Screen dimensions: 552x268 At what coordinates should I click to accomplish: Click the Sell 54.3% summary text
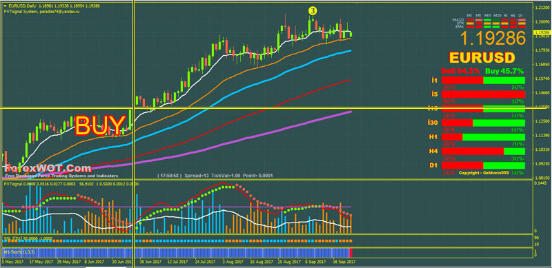point(460,71)
